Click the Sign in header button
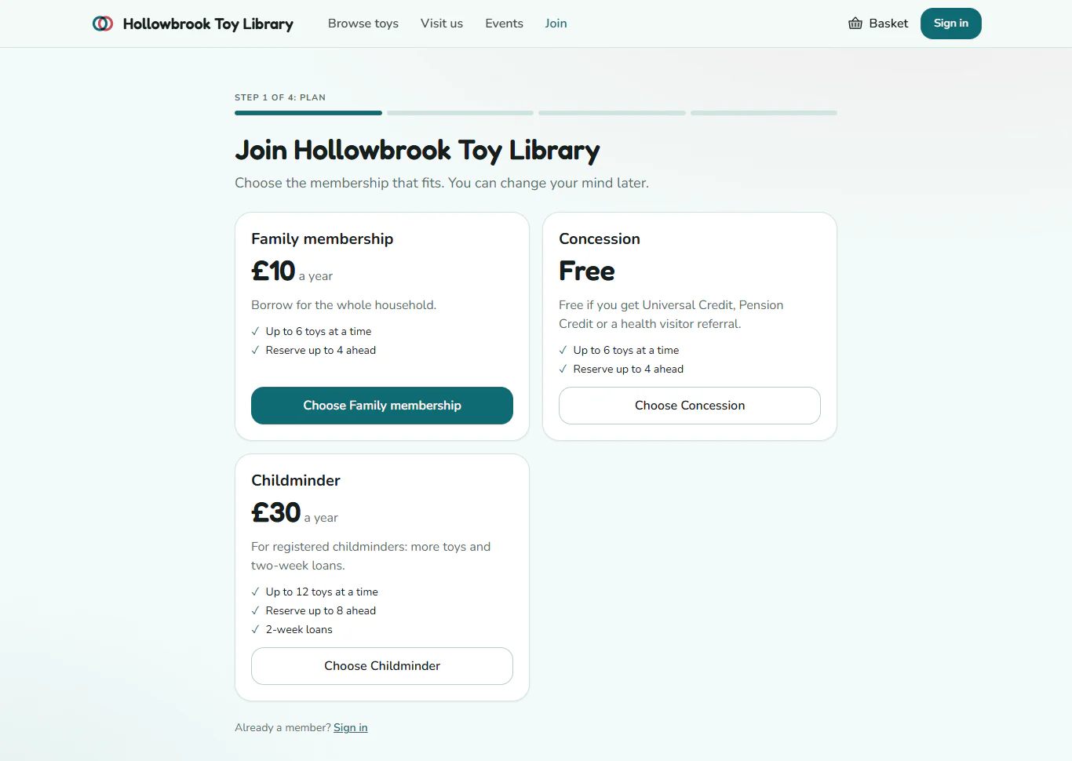 click(x=951, y=24)
